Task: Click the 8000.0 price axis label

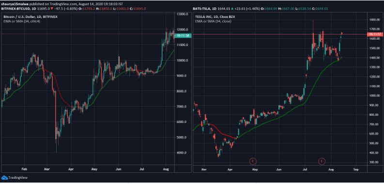Action: 182,91
